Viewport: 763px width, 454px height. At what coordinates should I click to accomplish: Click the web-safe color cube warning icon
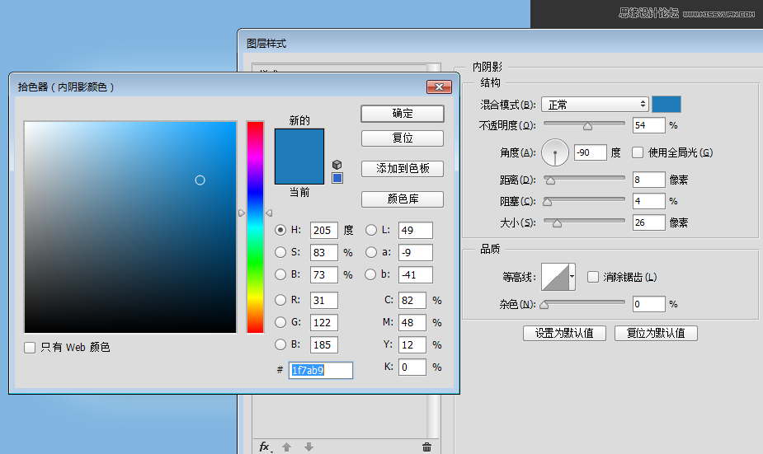(337, 164)
